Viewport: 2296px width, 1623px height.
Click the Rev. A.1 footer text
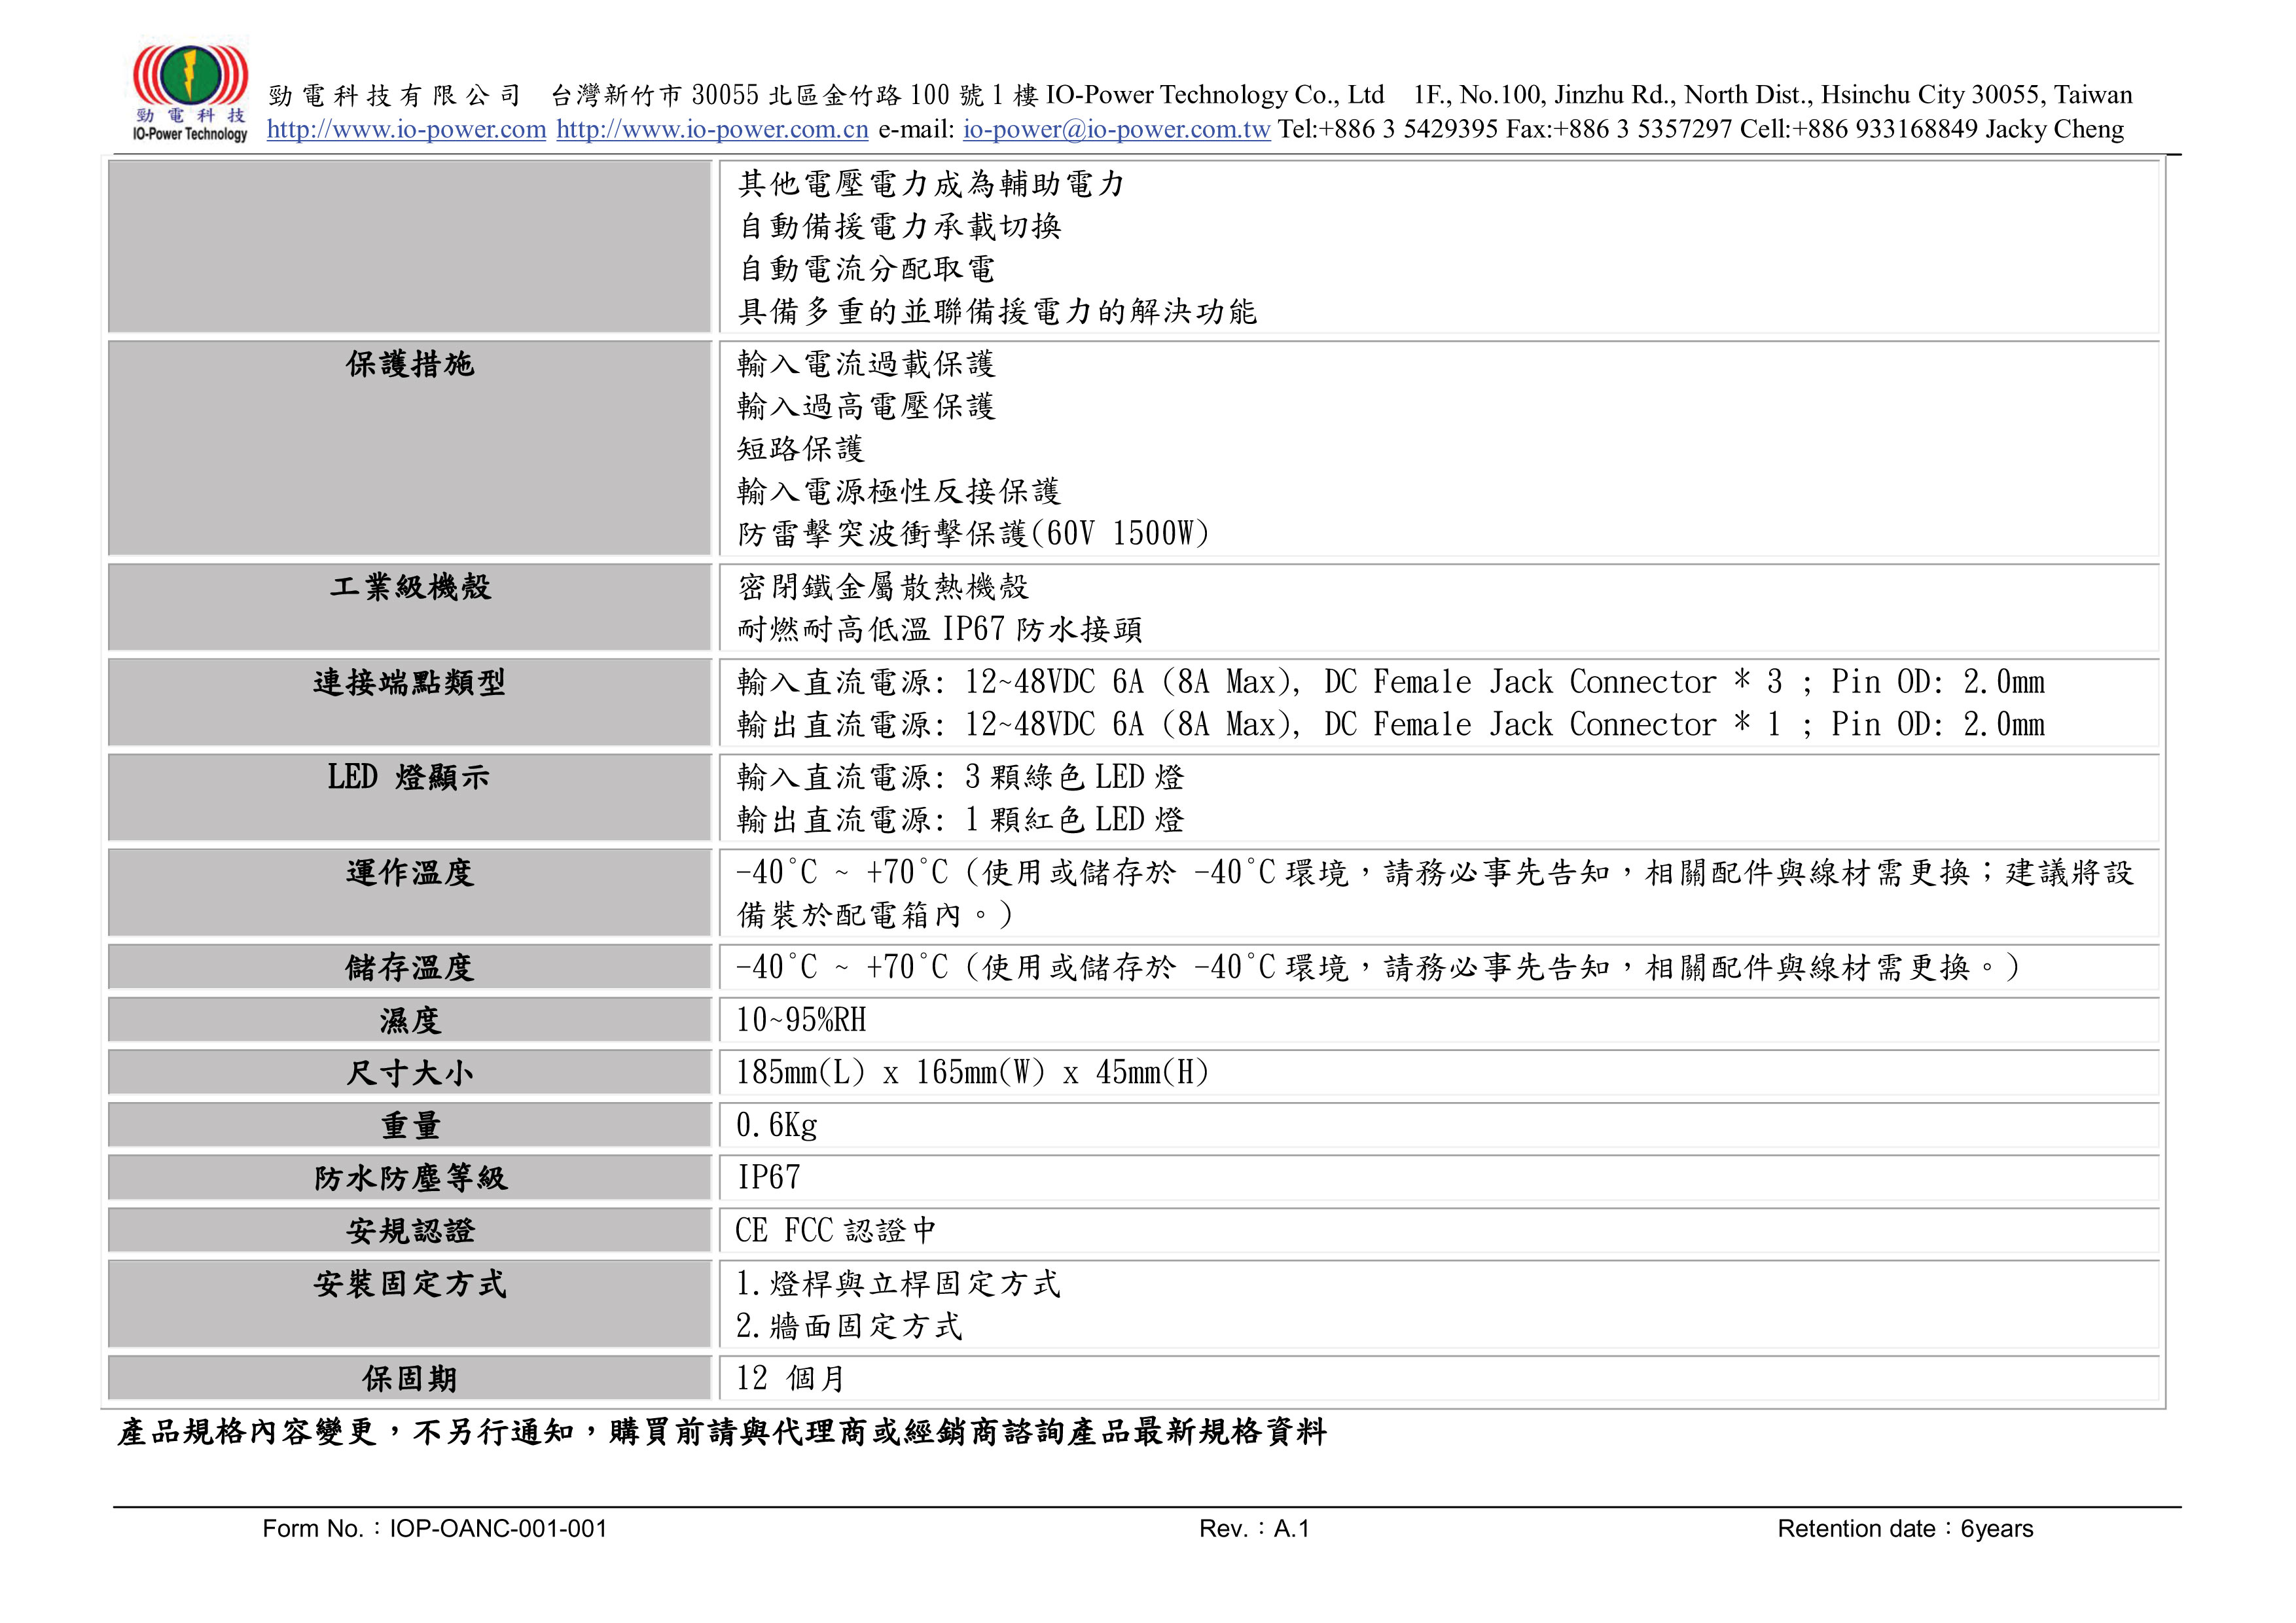click(x=1254, y=1528)
